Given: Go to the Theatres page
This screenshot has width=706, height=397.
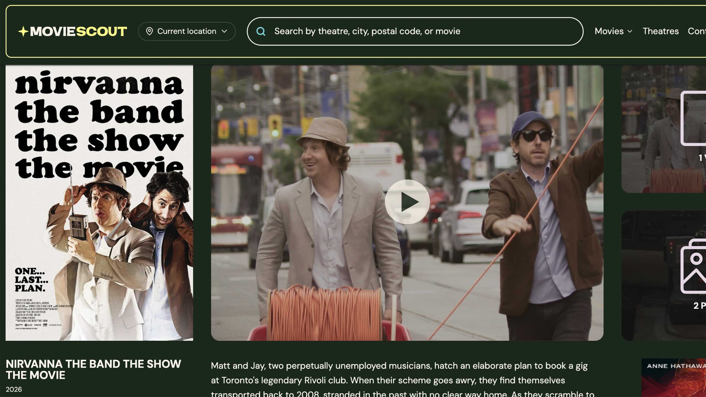Looking at the screenshot, I should point(660,31).
